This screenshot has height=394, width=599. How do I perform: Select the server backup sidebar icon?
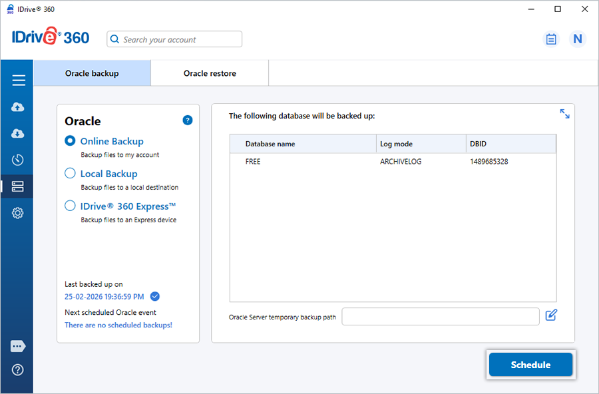coord(18,187)
